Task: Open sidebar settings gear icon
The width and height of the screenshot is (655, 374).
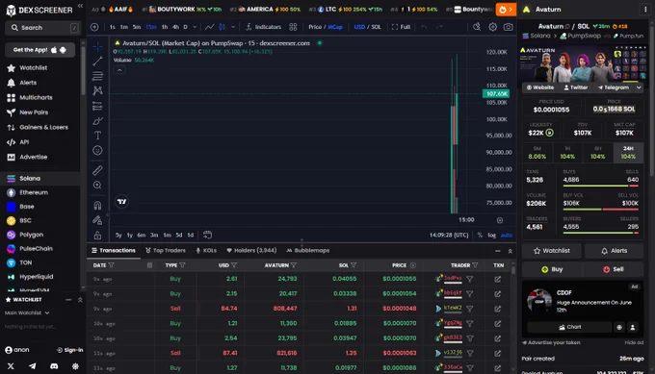Action: (75, 366)
